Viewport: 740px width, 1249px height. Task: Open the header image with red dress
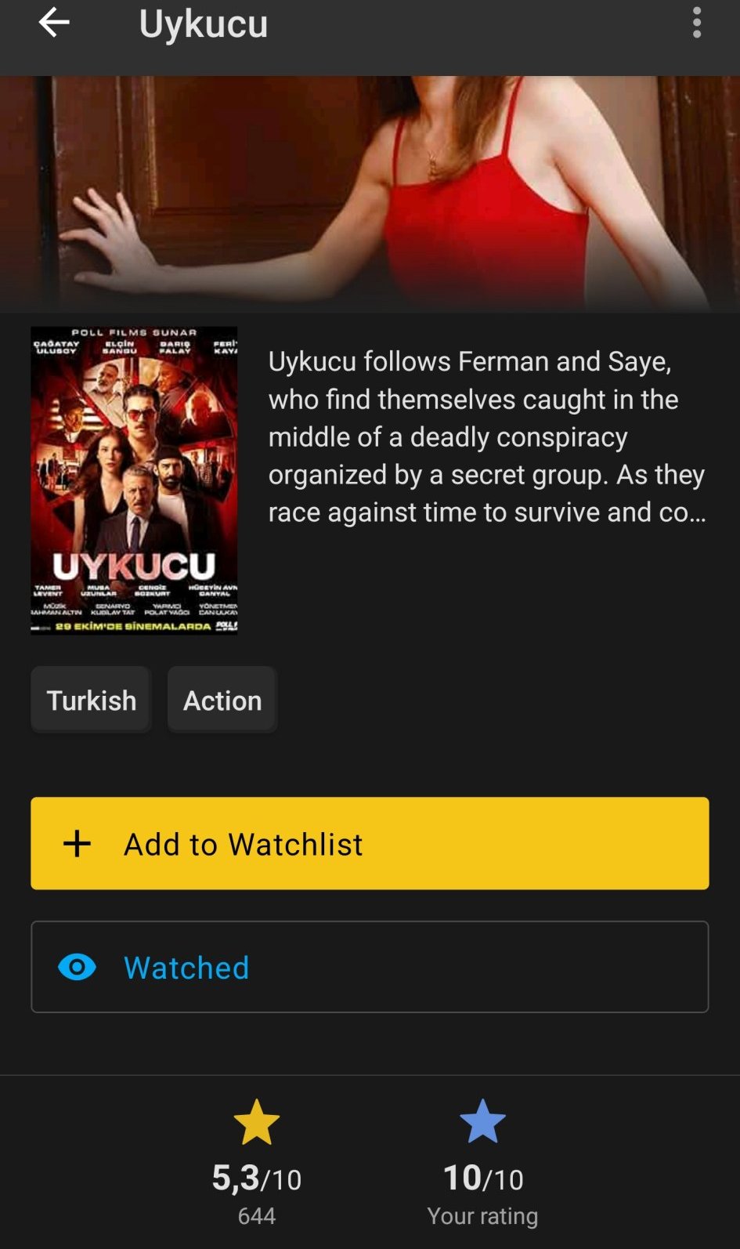pos(370,194)
